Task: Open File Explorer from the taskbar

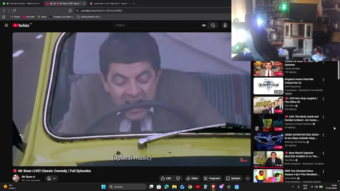Action: point(175,187)
